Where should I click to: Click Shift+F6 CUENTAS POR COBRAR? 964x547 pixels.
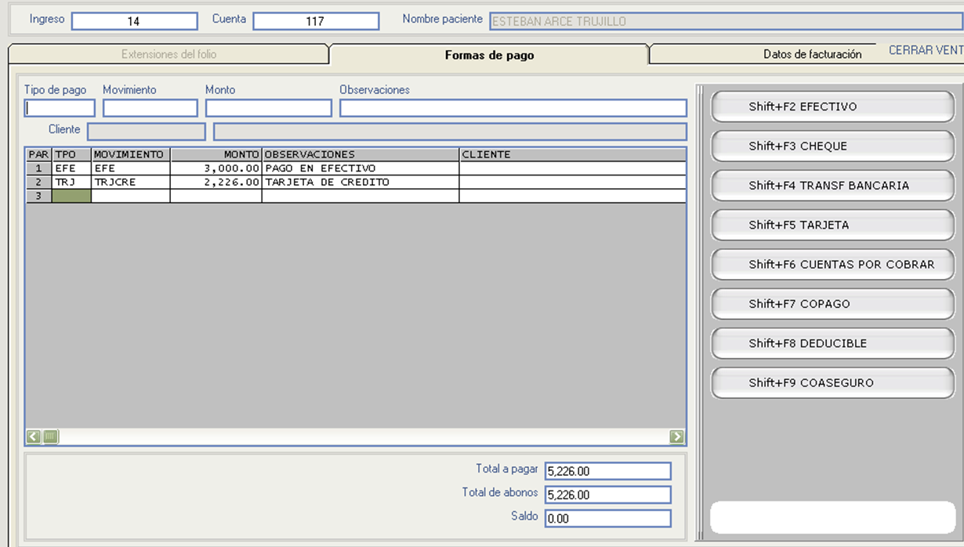[832, 264]
